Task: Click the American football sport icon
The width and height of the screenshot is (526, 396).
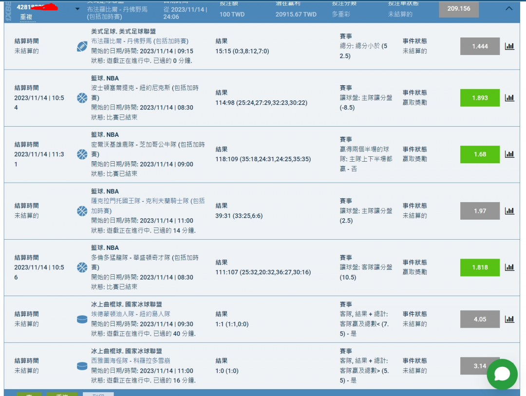Action: pos(82,46)
